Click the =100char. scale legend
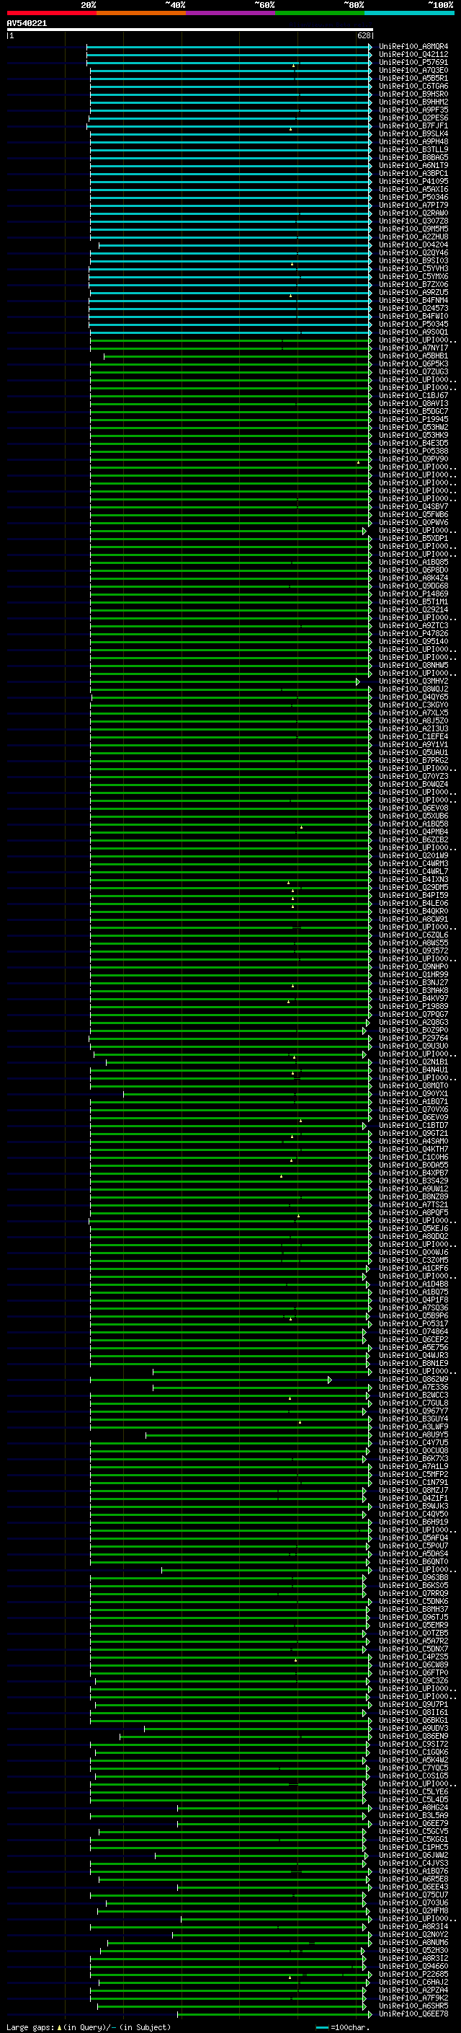This screenshot has width=461, height=2033. click(342, 2027)
